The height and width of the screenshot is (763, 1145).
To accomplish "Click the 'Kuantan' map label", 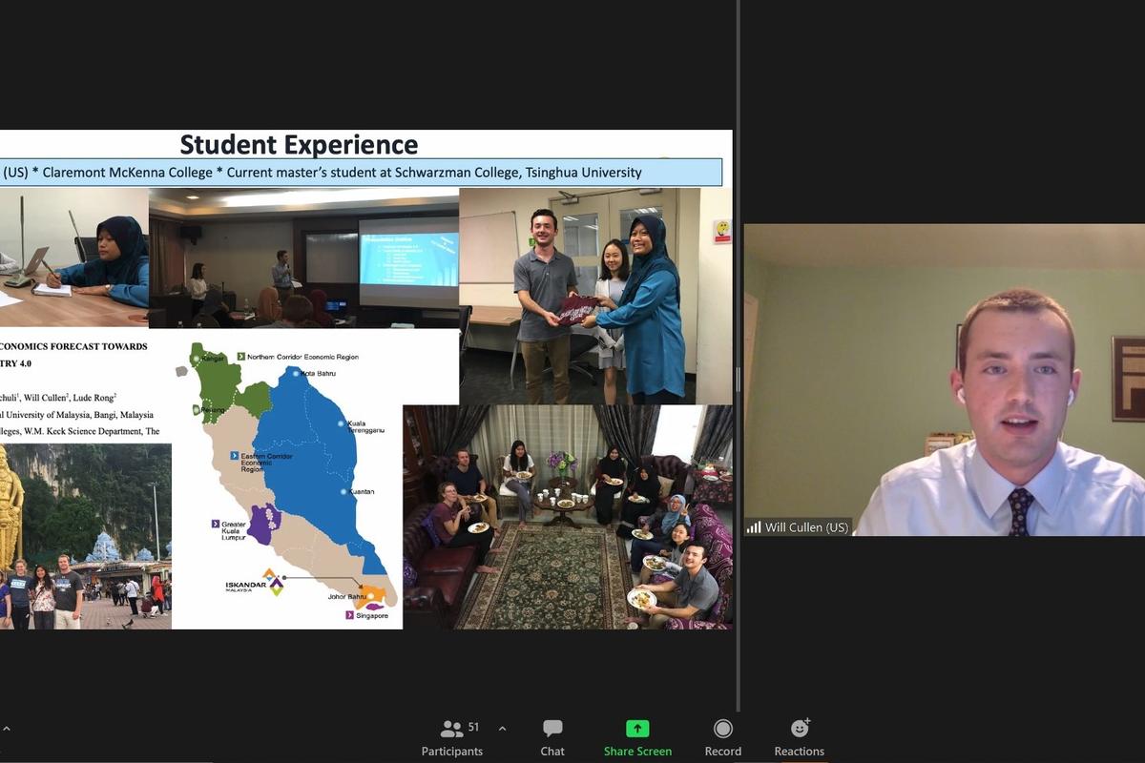I will 361,492.
